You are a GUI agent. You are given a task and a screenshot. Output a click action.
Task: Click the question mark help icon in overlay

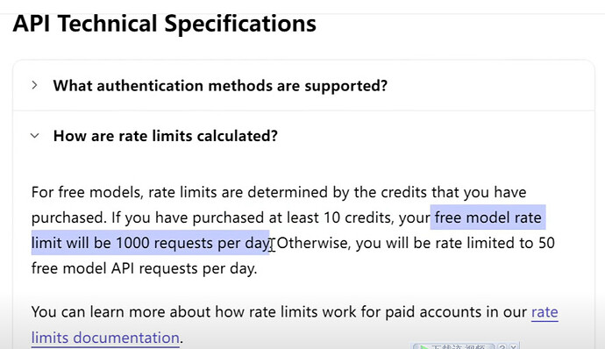(502, 346)
